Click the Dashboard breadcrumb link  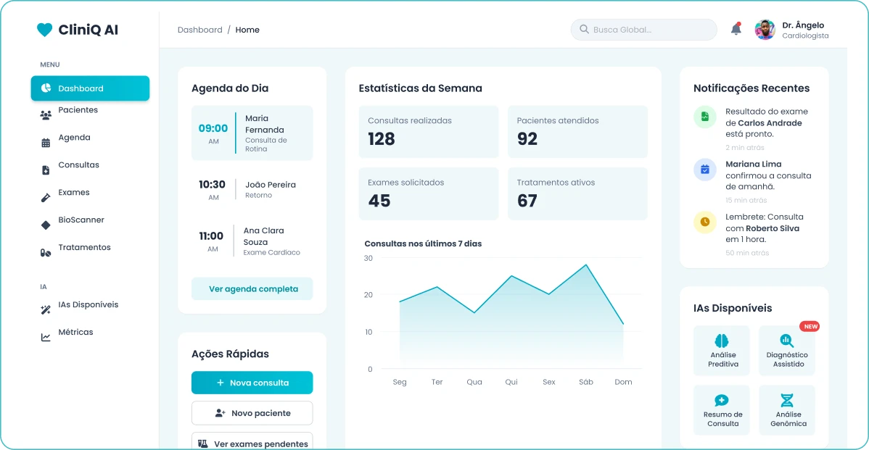click(199, 30)
